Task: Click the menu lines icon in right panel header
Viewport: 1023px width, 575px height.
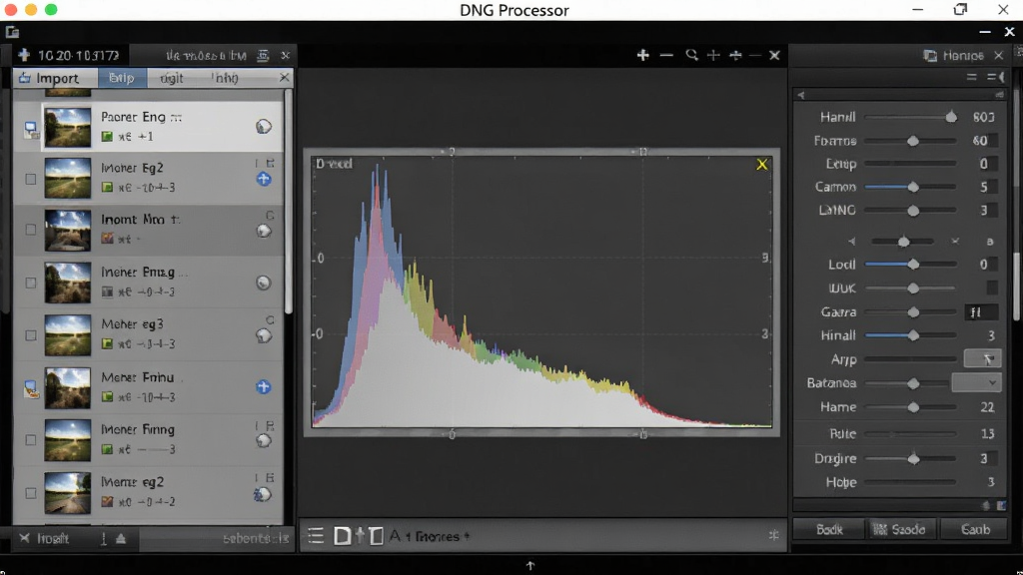Action: (971, 77)
